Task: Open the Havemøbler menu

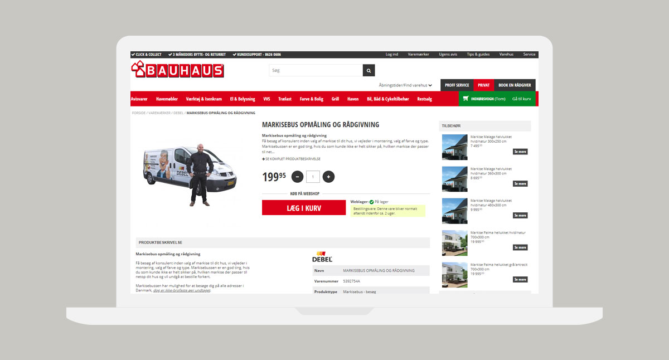Action: pos(167,99)
